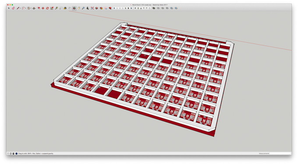Activate the Scale tool
Image resolution: width=298 pixels, height=164 pixels.
52,8
